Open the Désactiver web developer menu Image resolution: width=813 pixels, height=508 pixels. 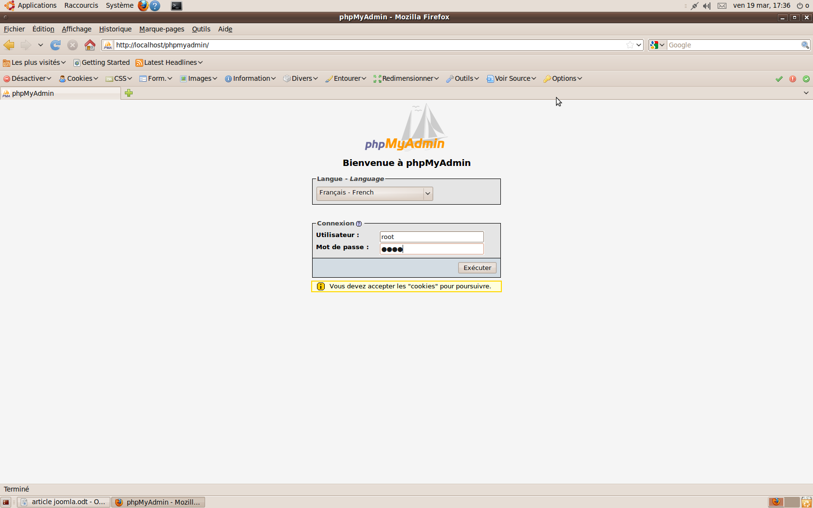pyautogui.click(x=27, y=78)
